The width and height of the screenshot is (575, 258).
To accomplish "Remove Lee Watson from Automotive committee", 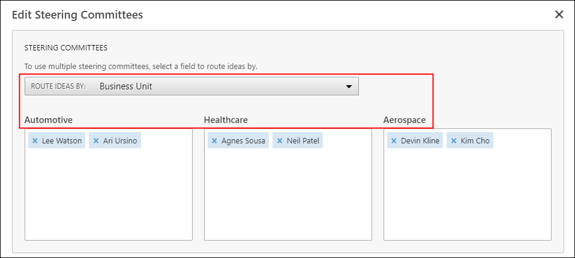I will coord(35,141).
